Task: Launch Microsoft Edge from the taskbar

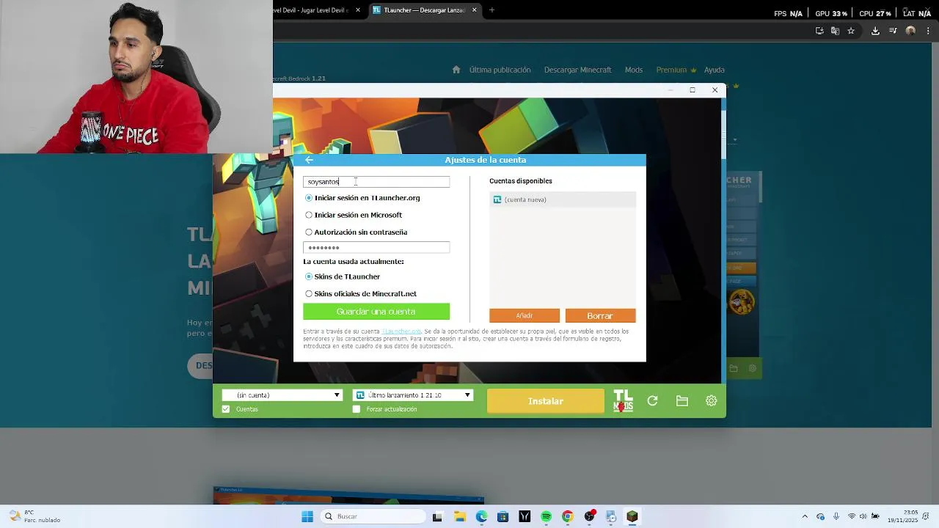Action: [x=481, y=516]
